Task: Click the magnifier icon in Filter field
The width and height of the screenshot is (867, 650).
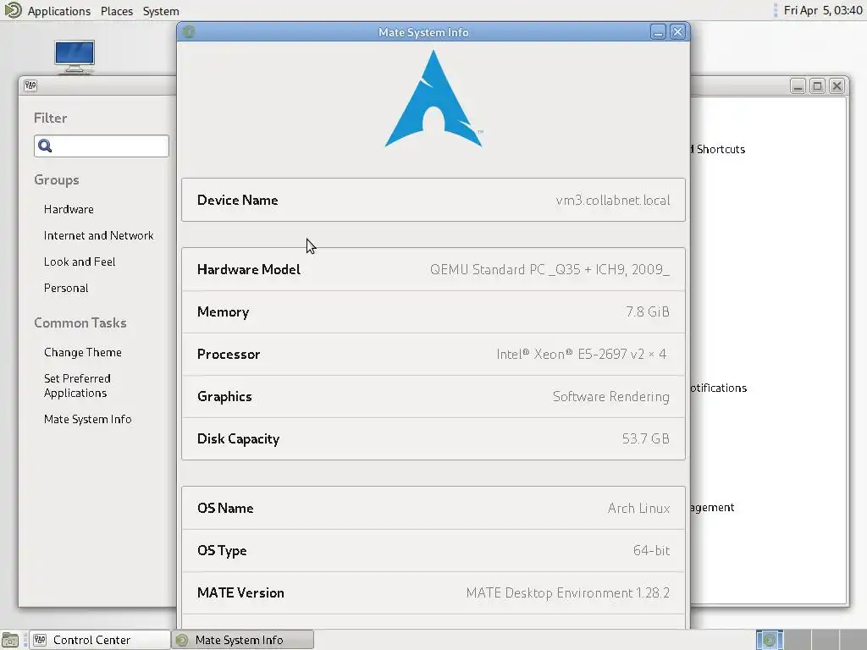Action: click(x=45, y=146)
